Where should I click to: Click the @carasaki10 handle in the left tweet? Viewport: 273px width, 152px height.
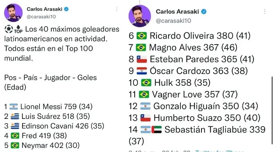click(41, 16)
